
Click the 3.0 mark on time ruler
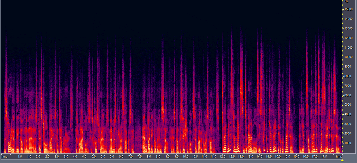pos(57,157)
